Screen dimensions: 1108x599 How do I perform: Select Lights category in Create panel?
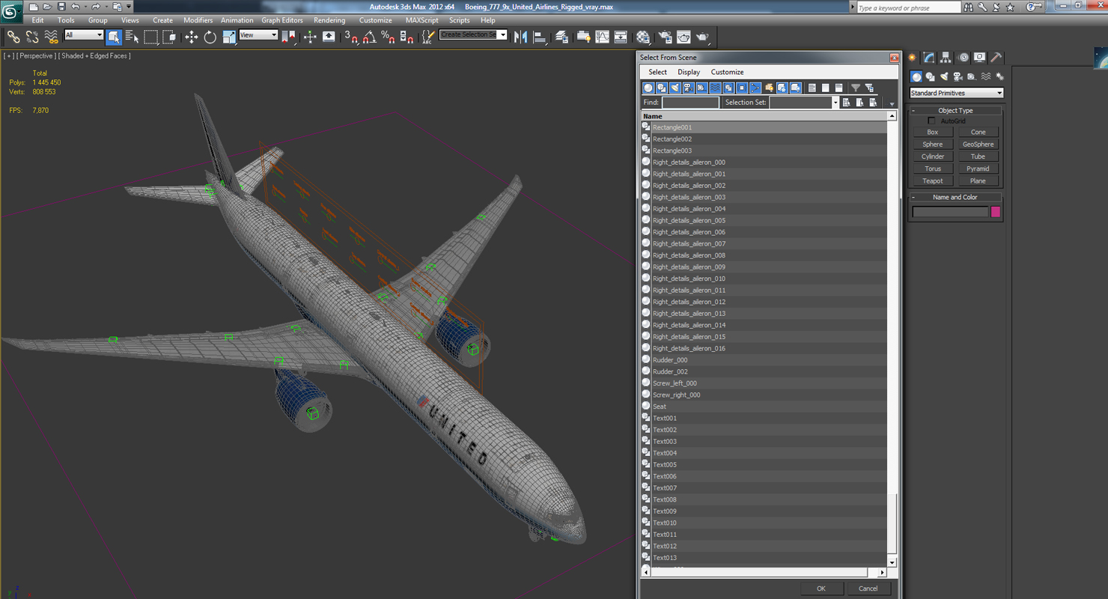click(944, 76)
